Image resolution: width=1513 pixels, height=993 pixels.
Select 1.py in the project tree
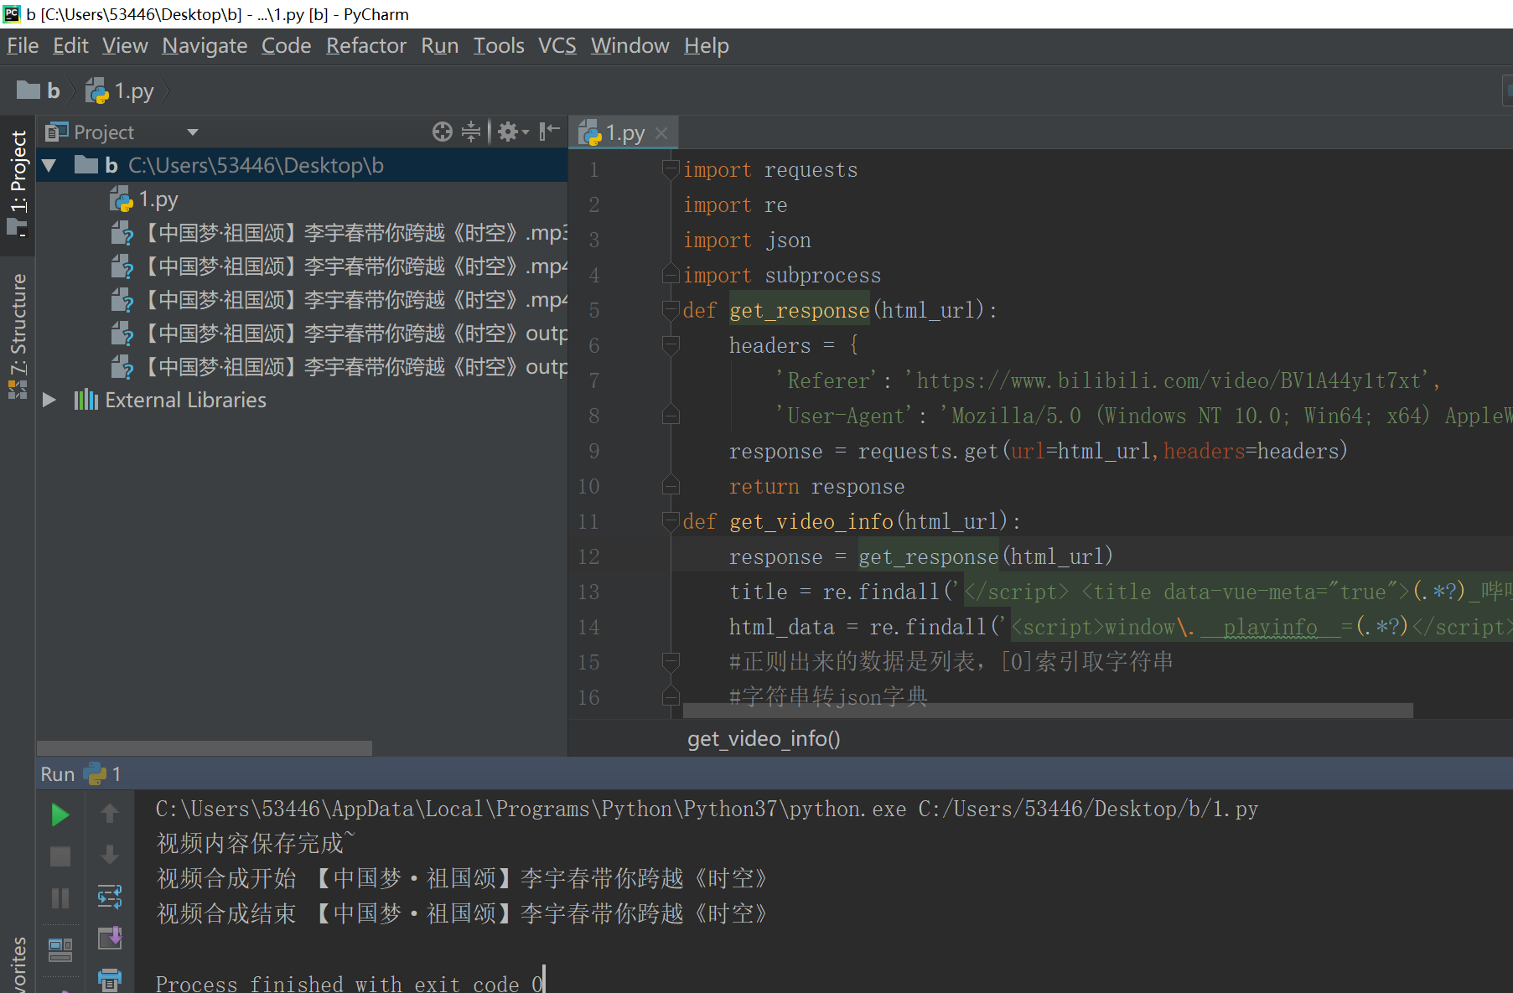(x=143, y=199)
